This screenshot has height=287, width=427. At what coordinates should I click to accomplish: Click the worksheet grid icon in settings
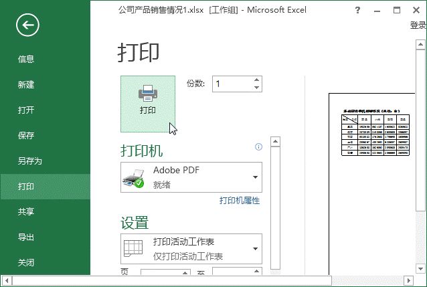coord(133,248)
